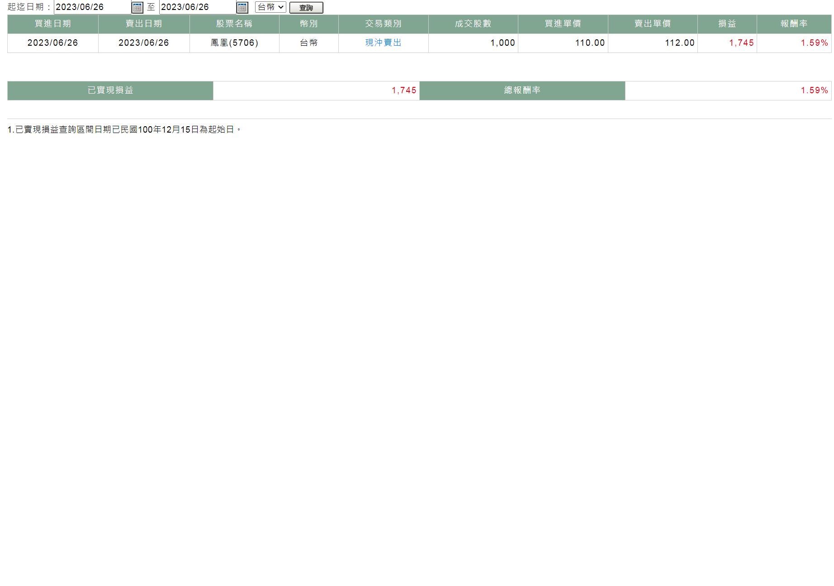The height and width of the screenshot is (586, 834).
Task: Click the 報酬率 column header
Action: pos(794,24)
